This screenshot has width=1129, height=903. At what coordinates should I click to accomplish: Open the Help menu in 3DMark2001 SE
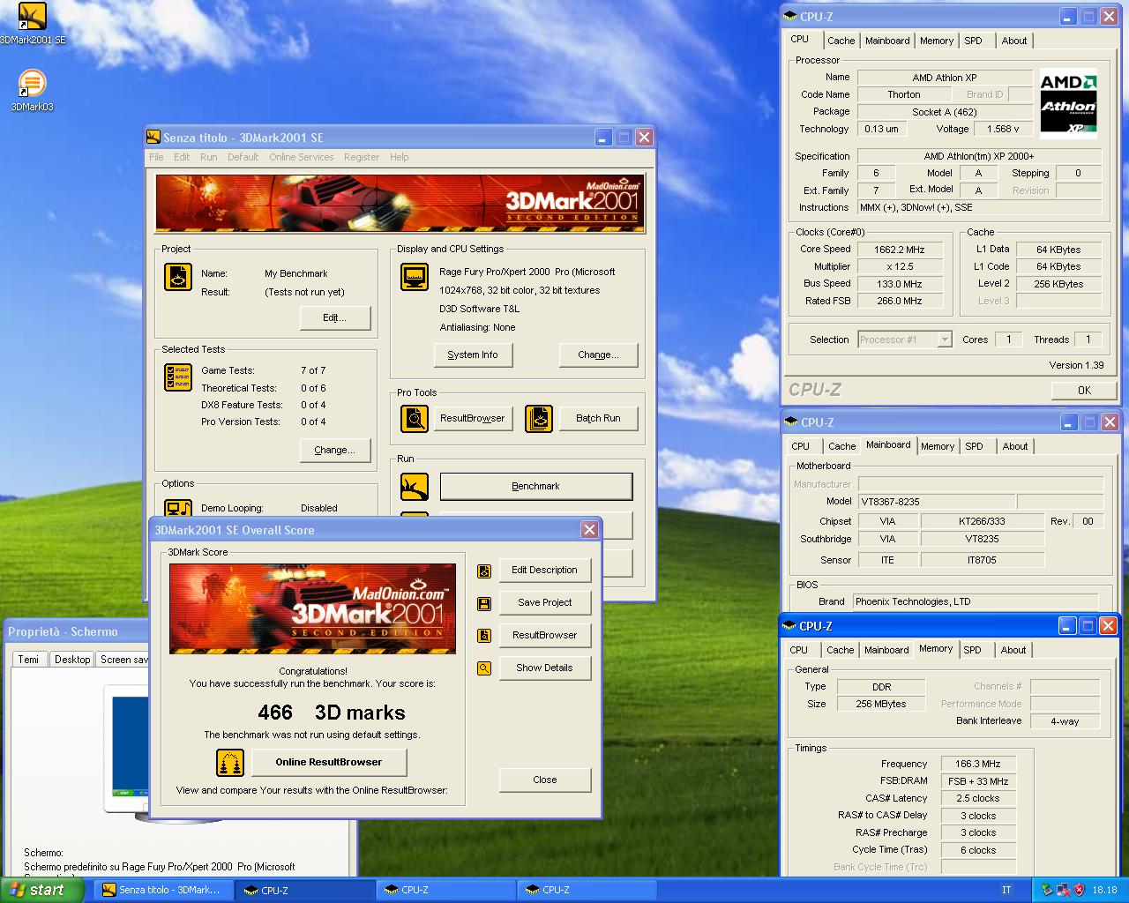coord(400,157)
